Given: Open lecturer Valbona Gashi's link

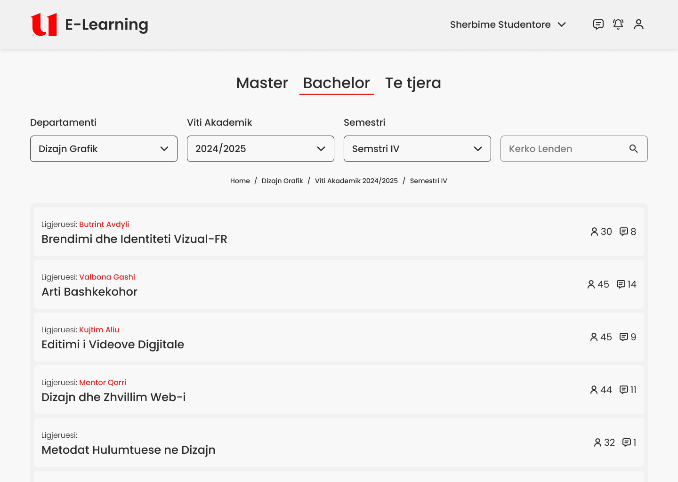Looking at the screenshot, I should [107, 277].
